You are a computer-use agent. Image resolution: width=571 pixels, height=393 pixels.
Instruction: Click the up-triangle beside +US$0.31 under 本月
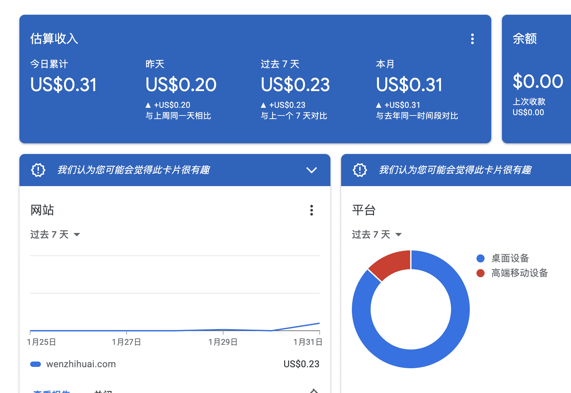coord(379,105)
